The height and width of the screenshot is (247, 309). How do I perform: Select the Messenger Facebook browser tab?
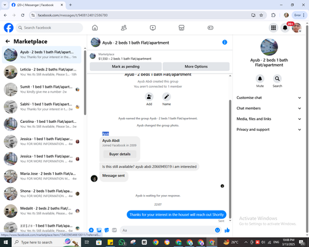(38, 5)
